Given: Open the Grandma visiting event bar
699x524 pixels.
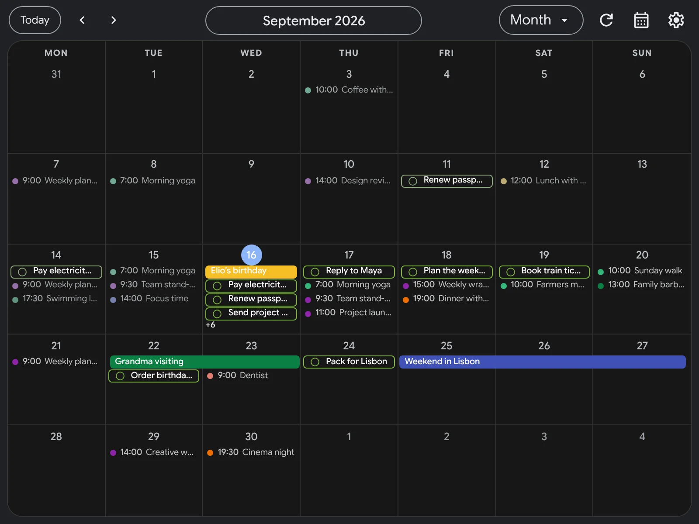Looking at the screenshot, I should [x=204, y=362].
